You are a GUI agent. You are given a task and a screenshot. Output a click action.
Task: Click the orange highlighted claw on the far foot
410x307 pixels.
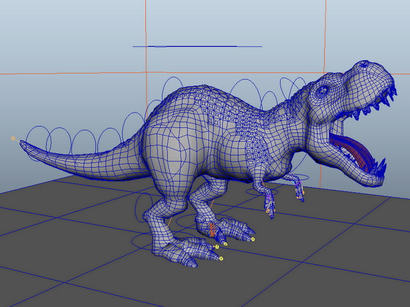coord(213,230)
